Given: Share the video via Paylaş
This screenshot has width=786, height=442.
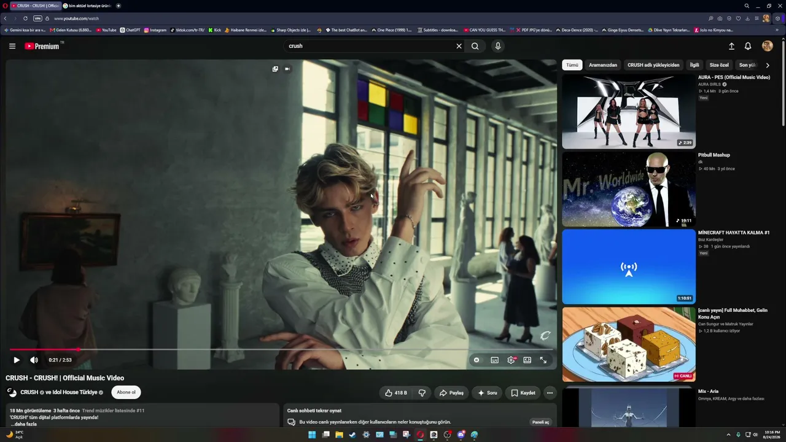Looking at the screenshot, I should [451, 393].
